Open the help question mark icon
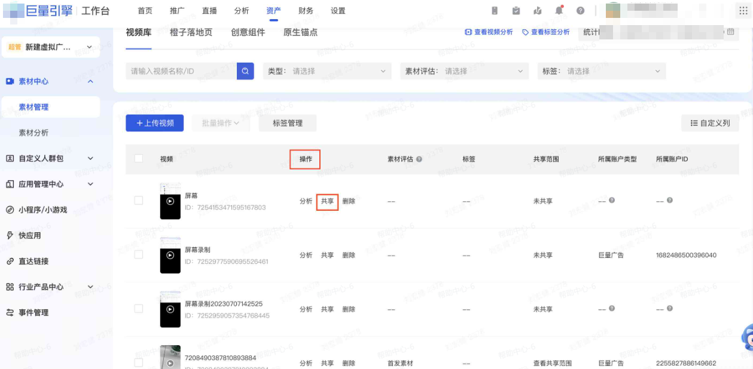This screenshot has height=369, width=753. pyautogui.click(x=580, y=11)
